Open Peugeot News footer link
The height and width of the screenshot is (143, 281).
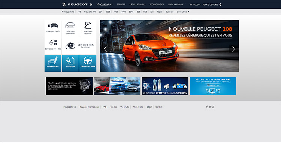70,107
